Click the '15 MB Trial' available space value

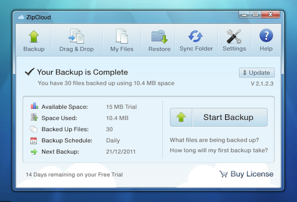pos(121,107)
